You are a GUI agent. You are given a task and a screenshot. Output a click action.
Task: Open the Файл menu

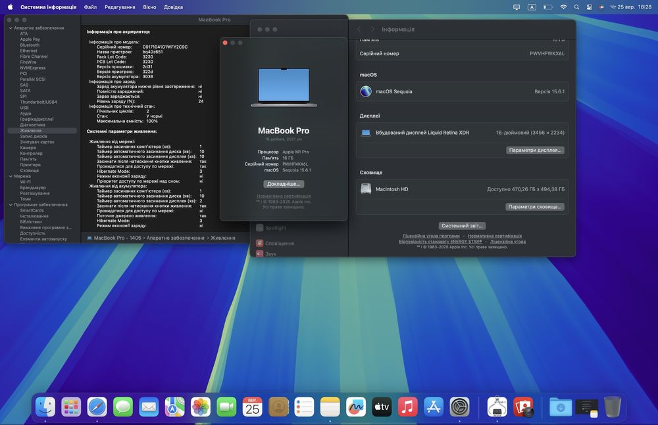(90, 7)
